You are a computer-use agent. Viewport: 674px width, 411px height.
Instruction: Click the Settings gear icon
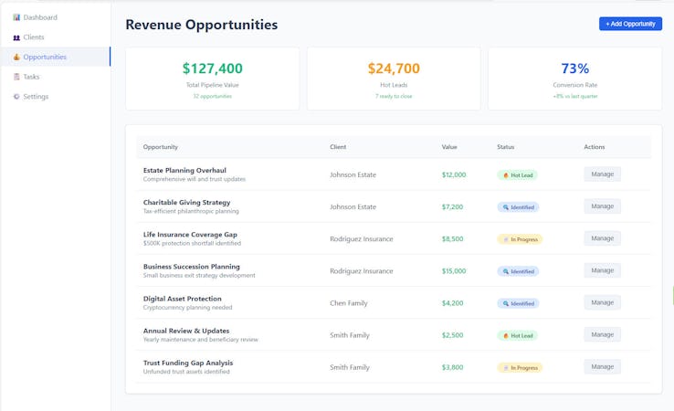click(16, 97)
